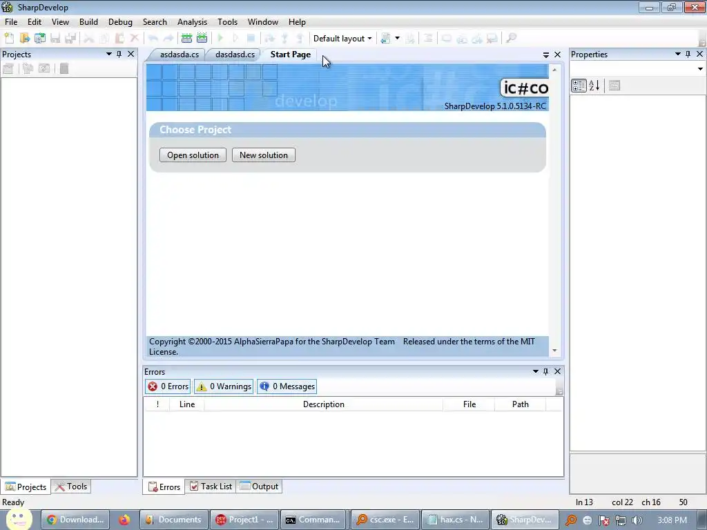Open the document tab list dropdown

click(545, 55)
